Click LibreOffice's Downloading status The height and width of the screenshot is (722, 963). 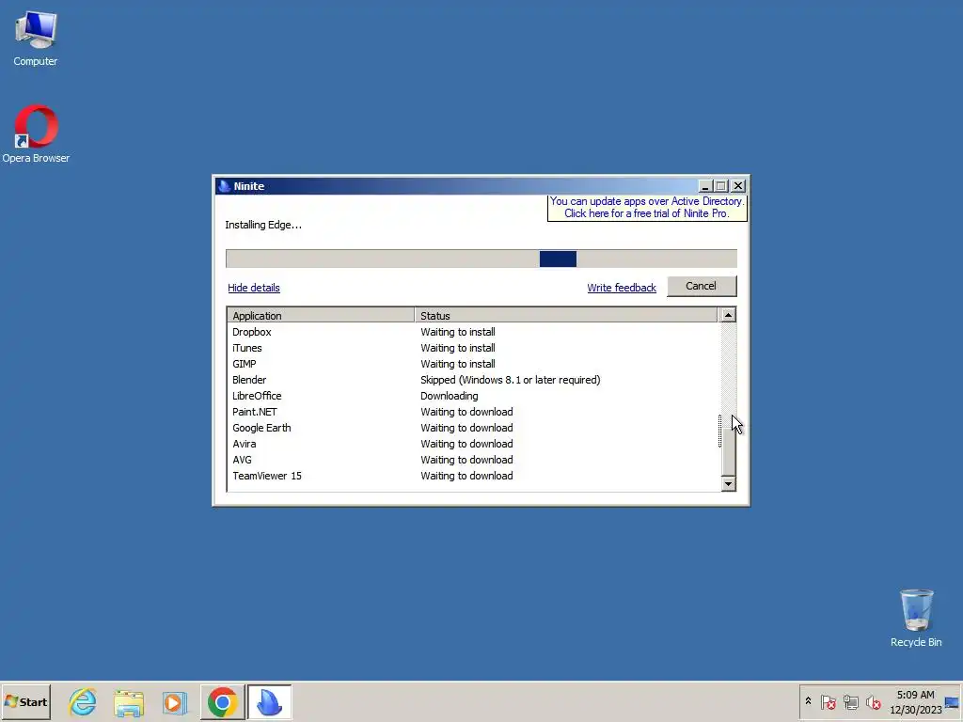(449, 396)
